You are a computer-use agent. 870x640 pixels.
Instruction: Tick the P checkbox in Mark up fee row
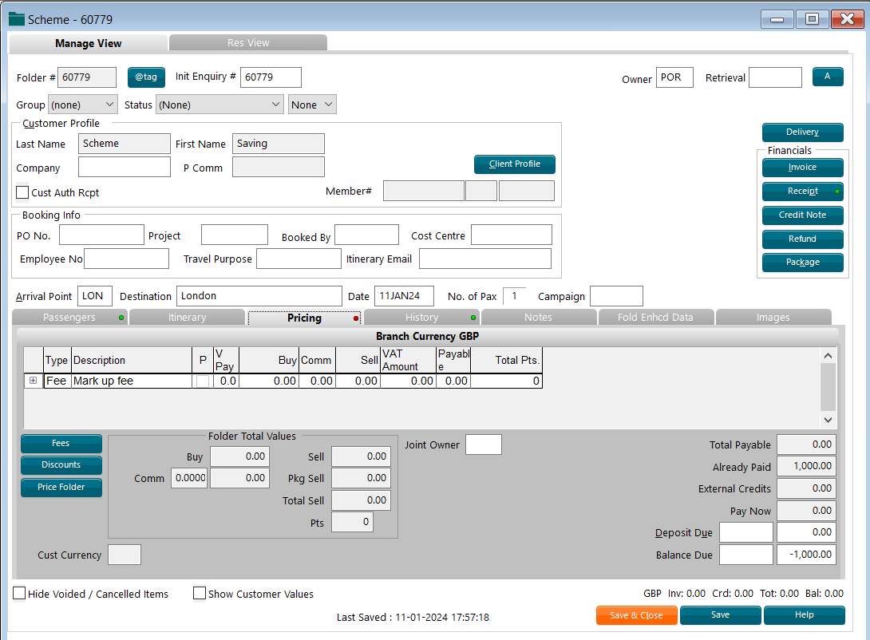coord(203,381)
